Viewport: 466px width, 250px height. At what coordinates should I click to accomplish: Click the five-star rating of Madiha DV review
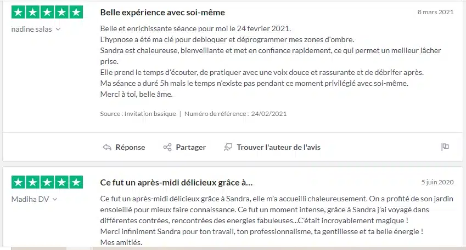[47, 182]
